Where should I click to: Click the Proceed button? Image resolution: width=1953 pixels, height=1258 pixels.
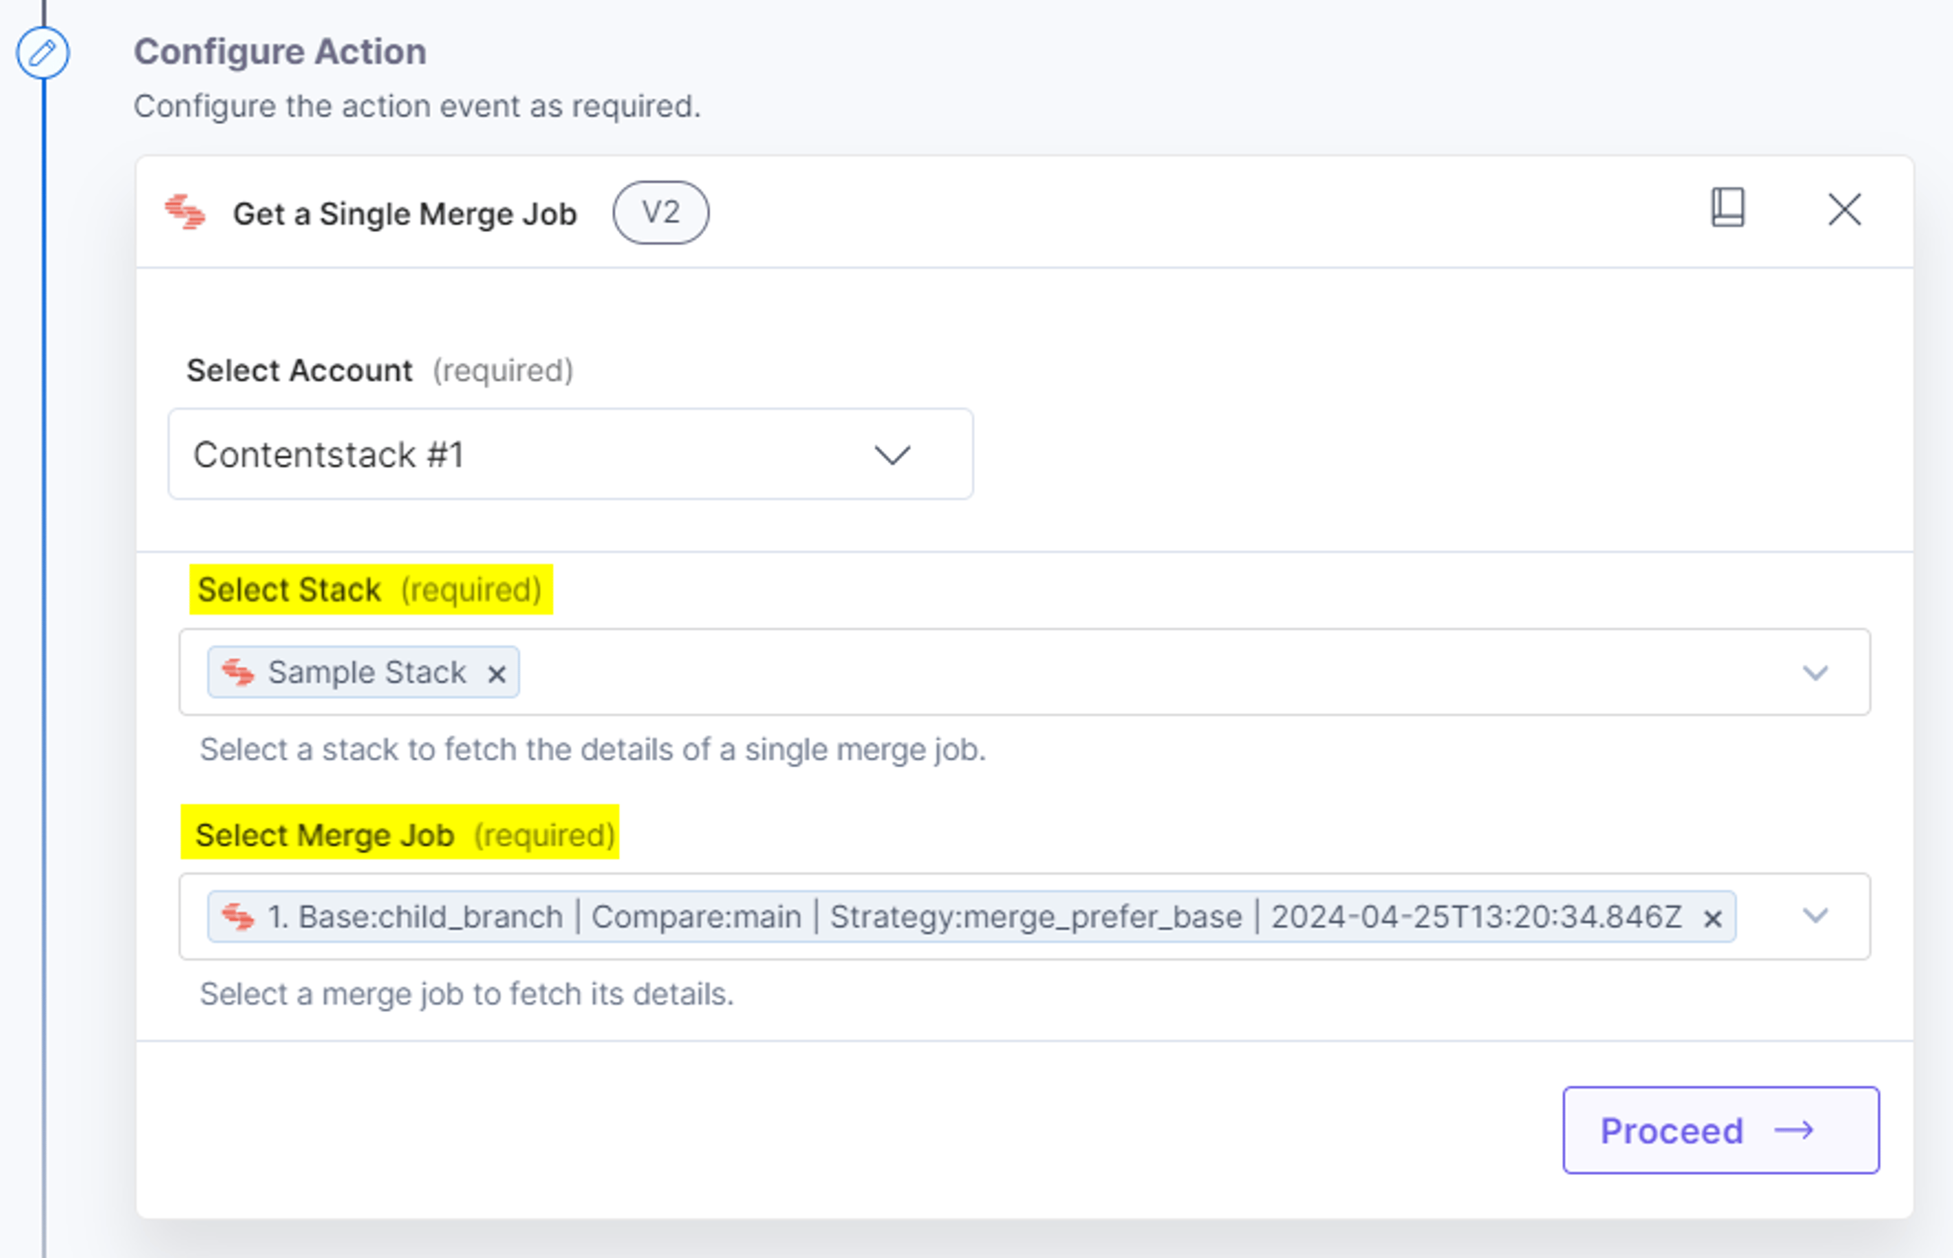pos(1721,1130)
